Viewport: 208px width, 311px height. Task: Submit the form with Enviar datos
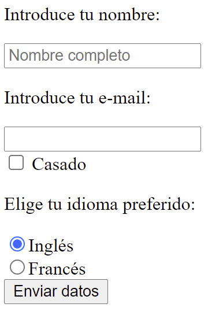(56, 291)
